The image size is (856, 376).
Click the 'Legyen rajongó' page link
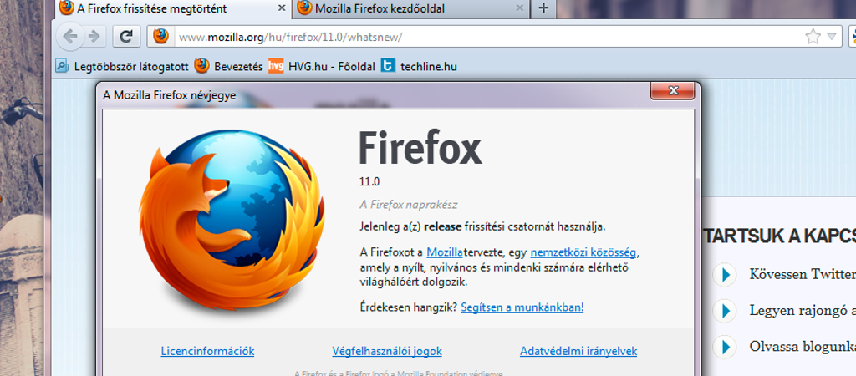click(802, 311)
